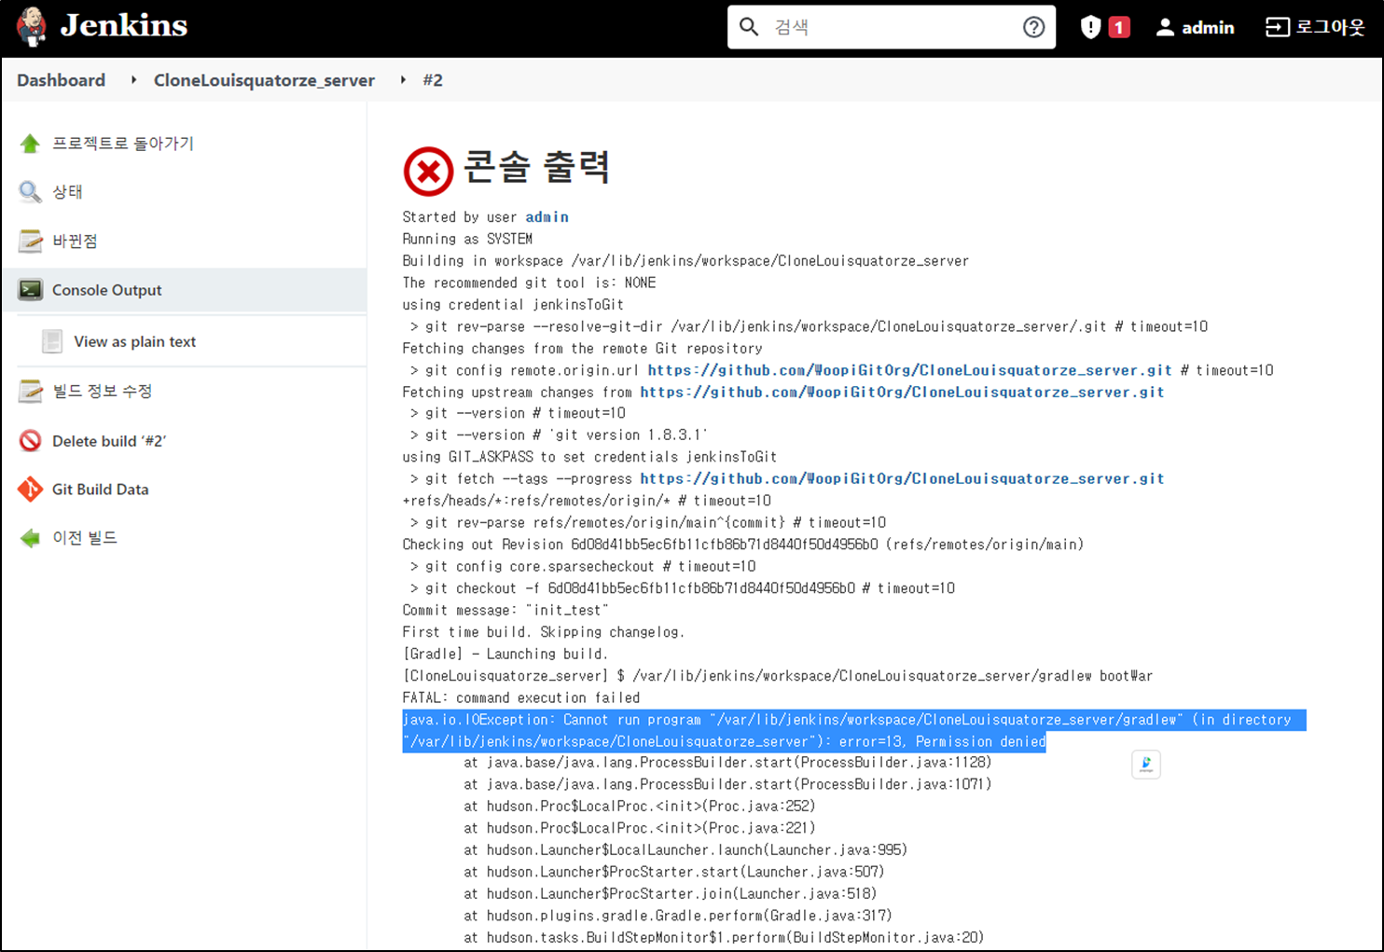Open the admin link after Started by user

[547, 216]
